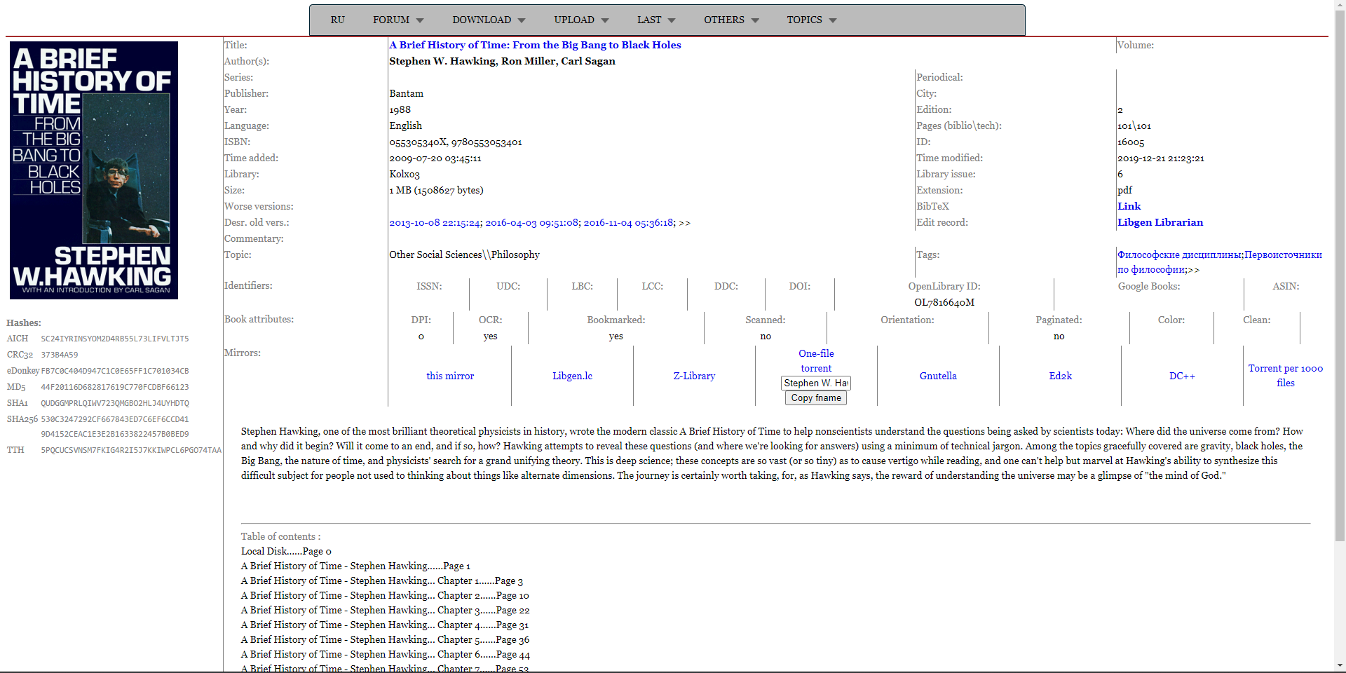The width and height of the screenshot is (1346, 673).
Task: Select the Local Disk......Page 0 row
Action: pos(286,551)
